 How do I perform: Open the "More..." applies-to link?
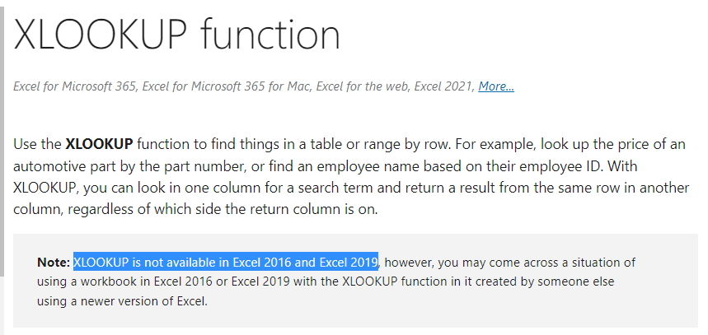click(x=496, y=86)
